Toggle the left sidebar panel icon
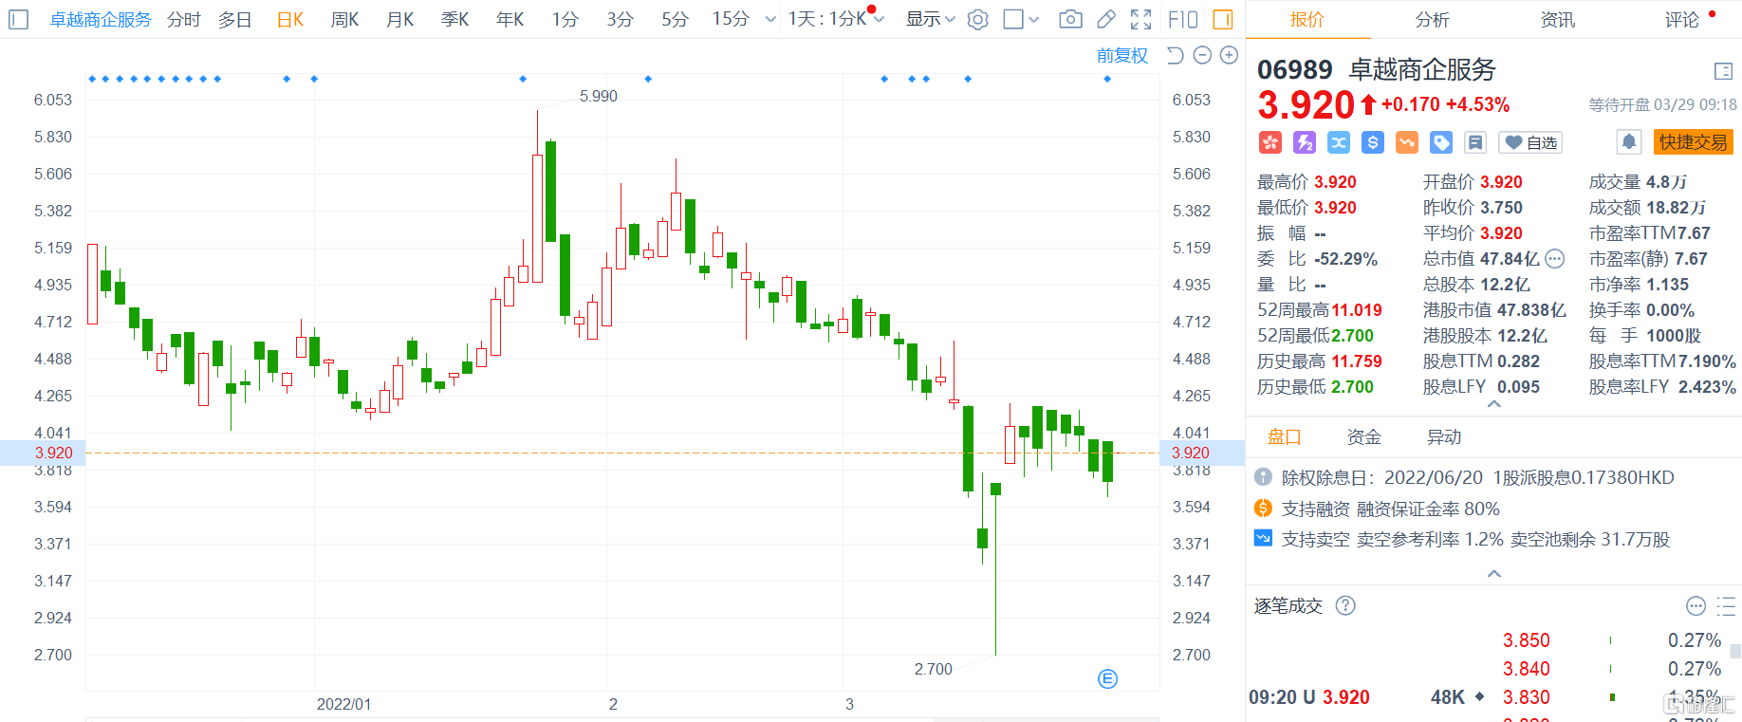This screenshot has width=1742, height=722. 19,19
